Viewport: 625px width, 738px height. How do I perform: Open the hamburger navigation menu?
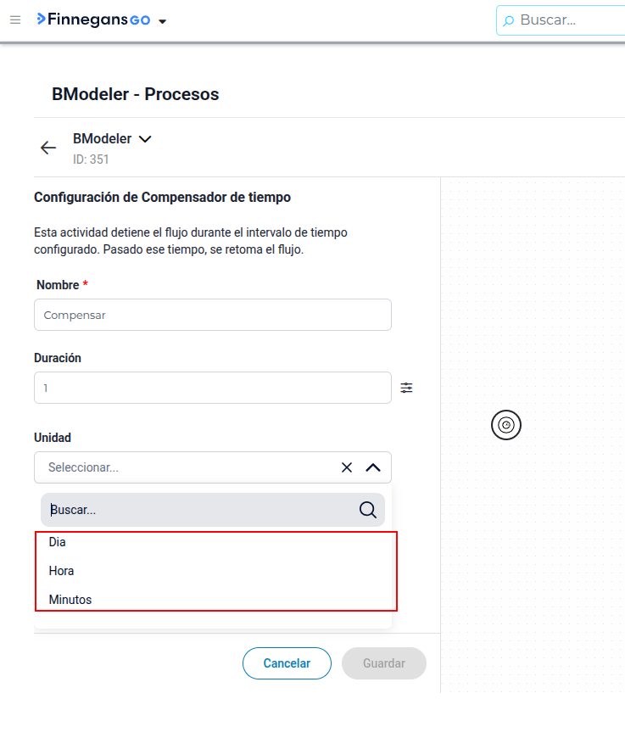click(15, 20)
